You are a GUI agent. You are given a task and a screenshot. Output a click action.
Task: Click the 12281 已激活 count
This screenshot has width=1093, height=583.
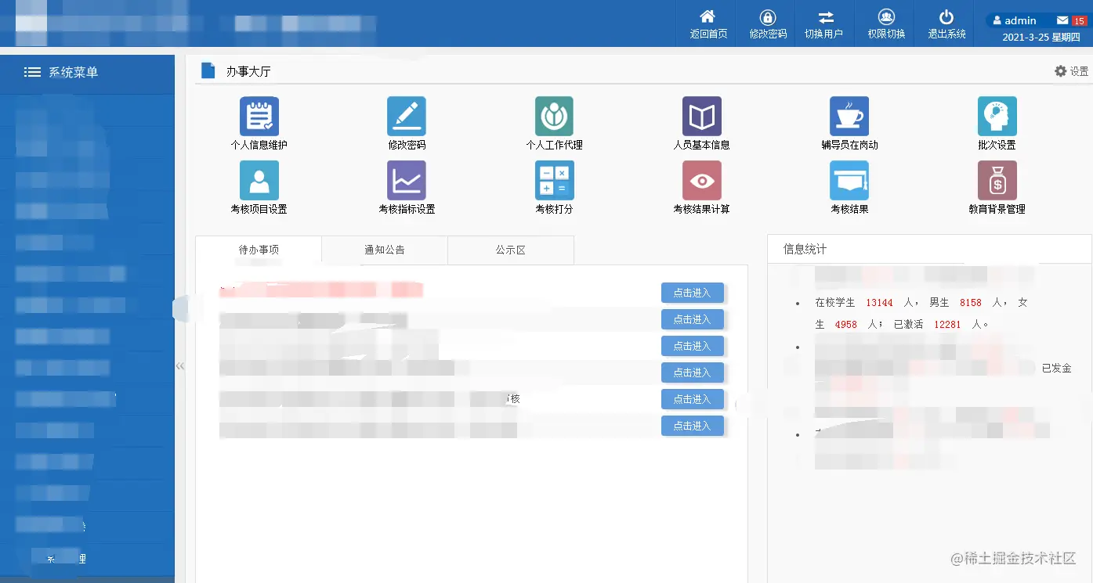(947, 324)
